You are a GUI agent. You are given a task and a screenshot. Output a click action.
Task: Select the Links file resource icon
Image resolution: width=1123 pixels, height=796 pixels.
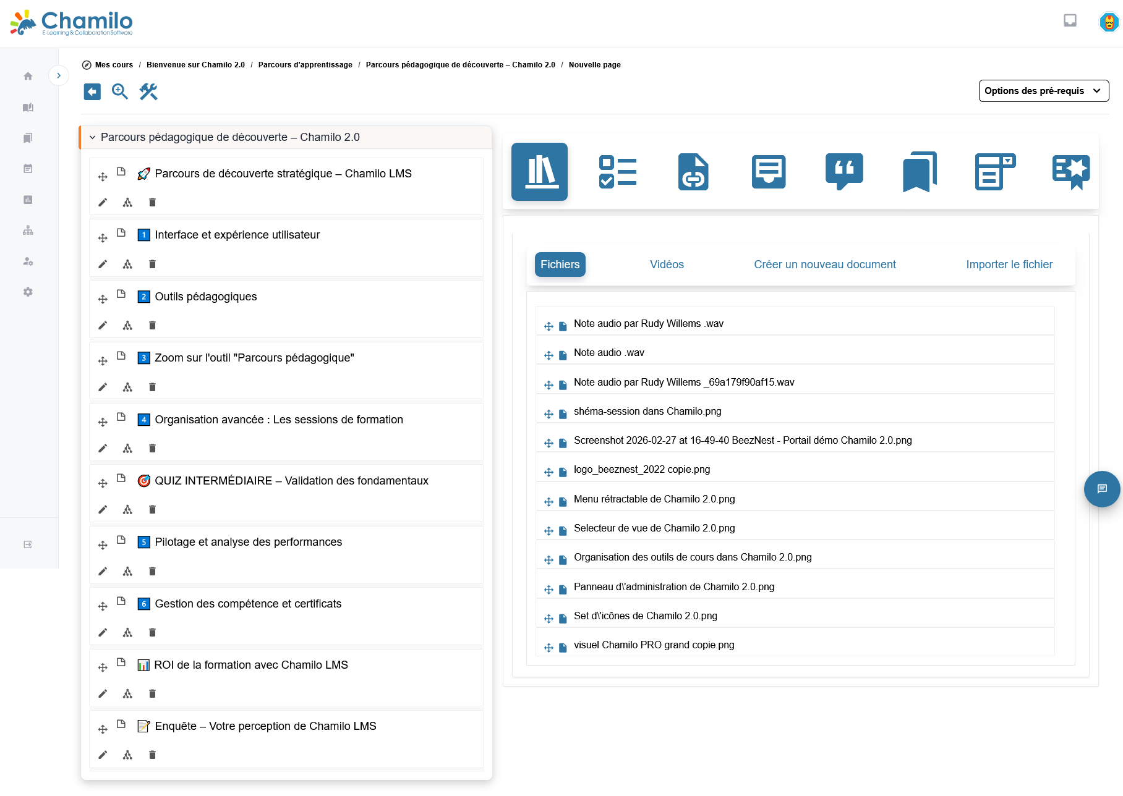coord(693,172)
